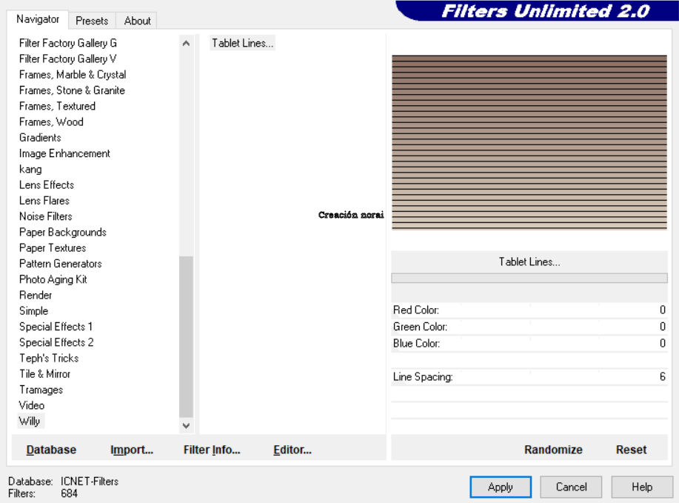Select Paper Textures category
The width and height of the screenshot is (679, 503).
point(53,248)
